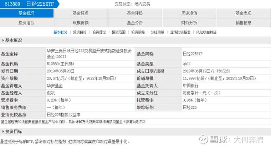This screenshot has width=271, height=148.
Task: Jump to 基本概况 anchor link
Action: (x=60, y=32)
